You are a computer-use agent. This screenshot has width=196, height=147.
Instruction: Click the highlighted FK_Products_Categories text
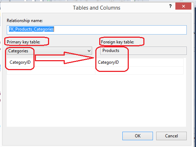tap(31, 29)
